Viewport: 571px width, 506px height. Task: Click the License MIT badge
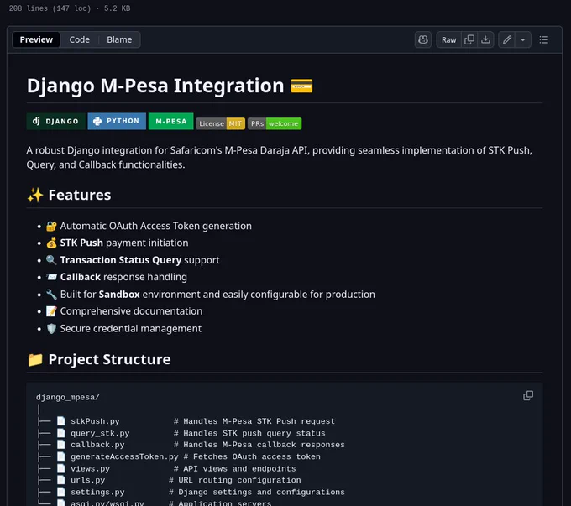point(220,123)
